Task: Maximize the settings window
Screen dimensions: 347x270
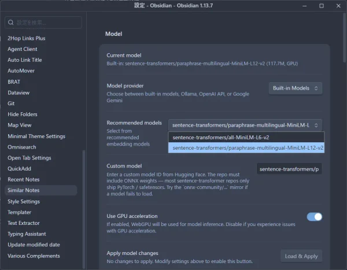Action: coord(322,6)
